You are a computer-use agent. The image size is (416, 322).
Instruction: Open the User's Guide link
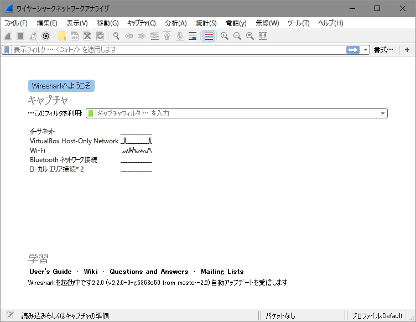[50, 272]
